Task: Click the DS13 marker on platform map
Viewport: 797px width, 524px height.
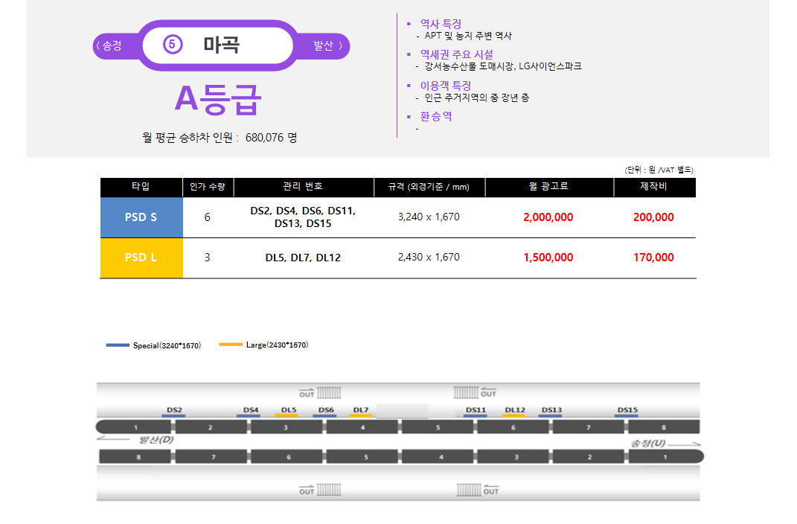Action: coord(551,412)
